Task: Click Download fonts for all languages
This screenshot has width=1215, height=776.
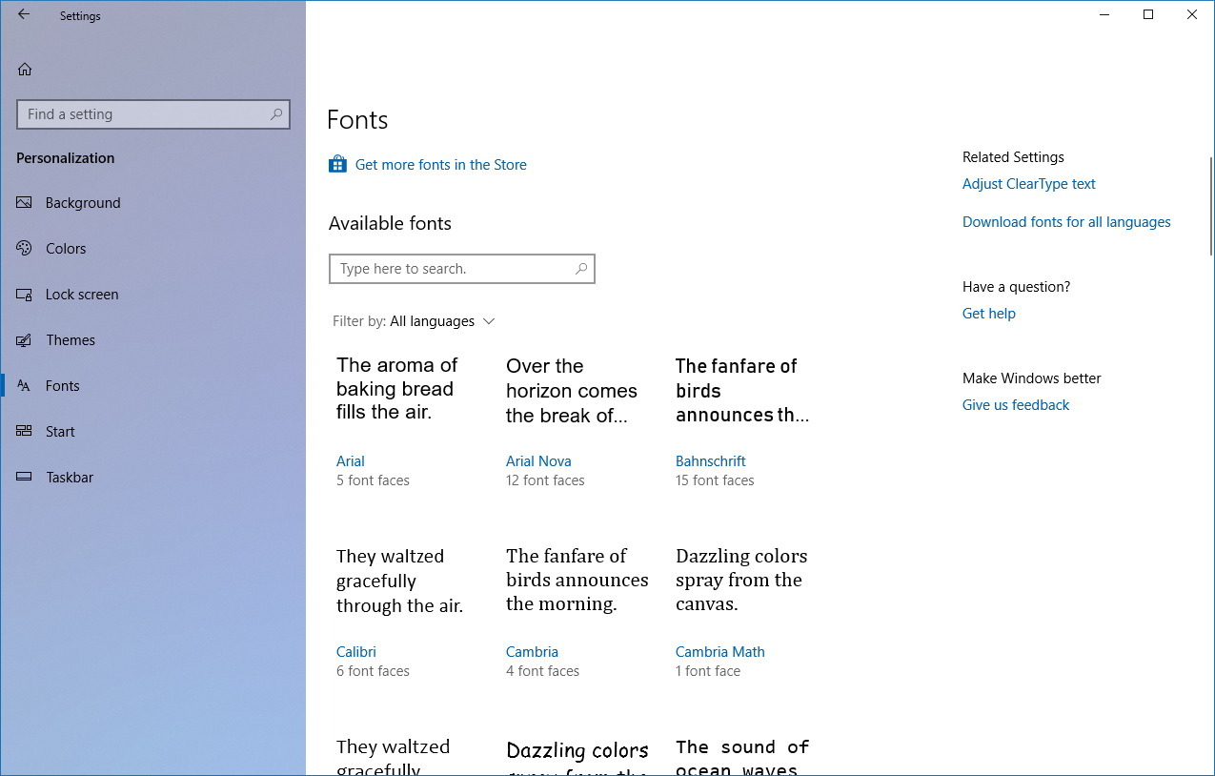Action: [1066, 222]
